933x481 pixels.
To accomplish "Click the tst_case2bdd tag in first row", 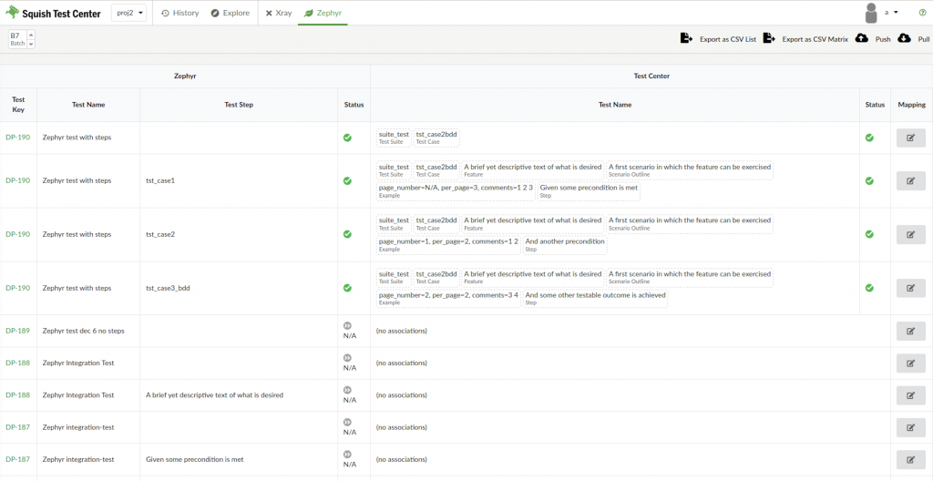I will 436,138.
